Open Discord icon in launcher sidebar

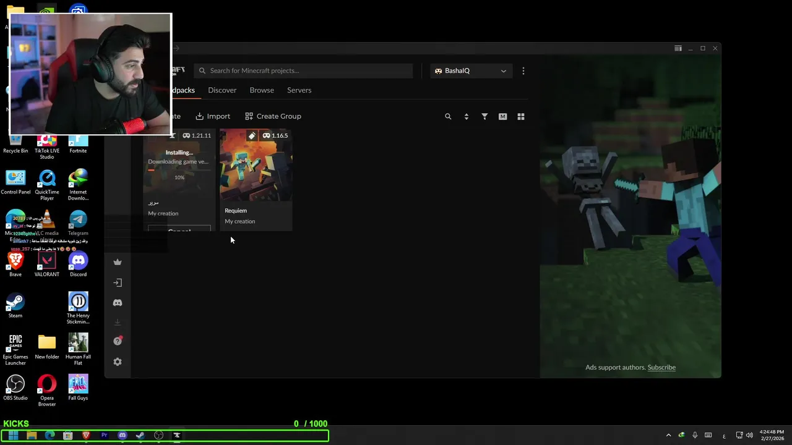click(118, 303)
